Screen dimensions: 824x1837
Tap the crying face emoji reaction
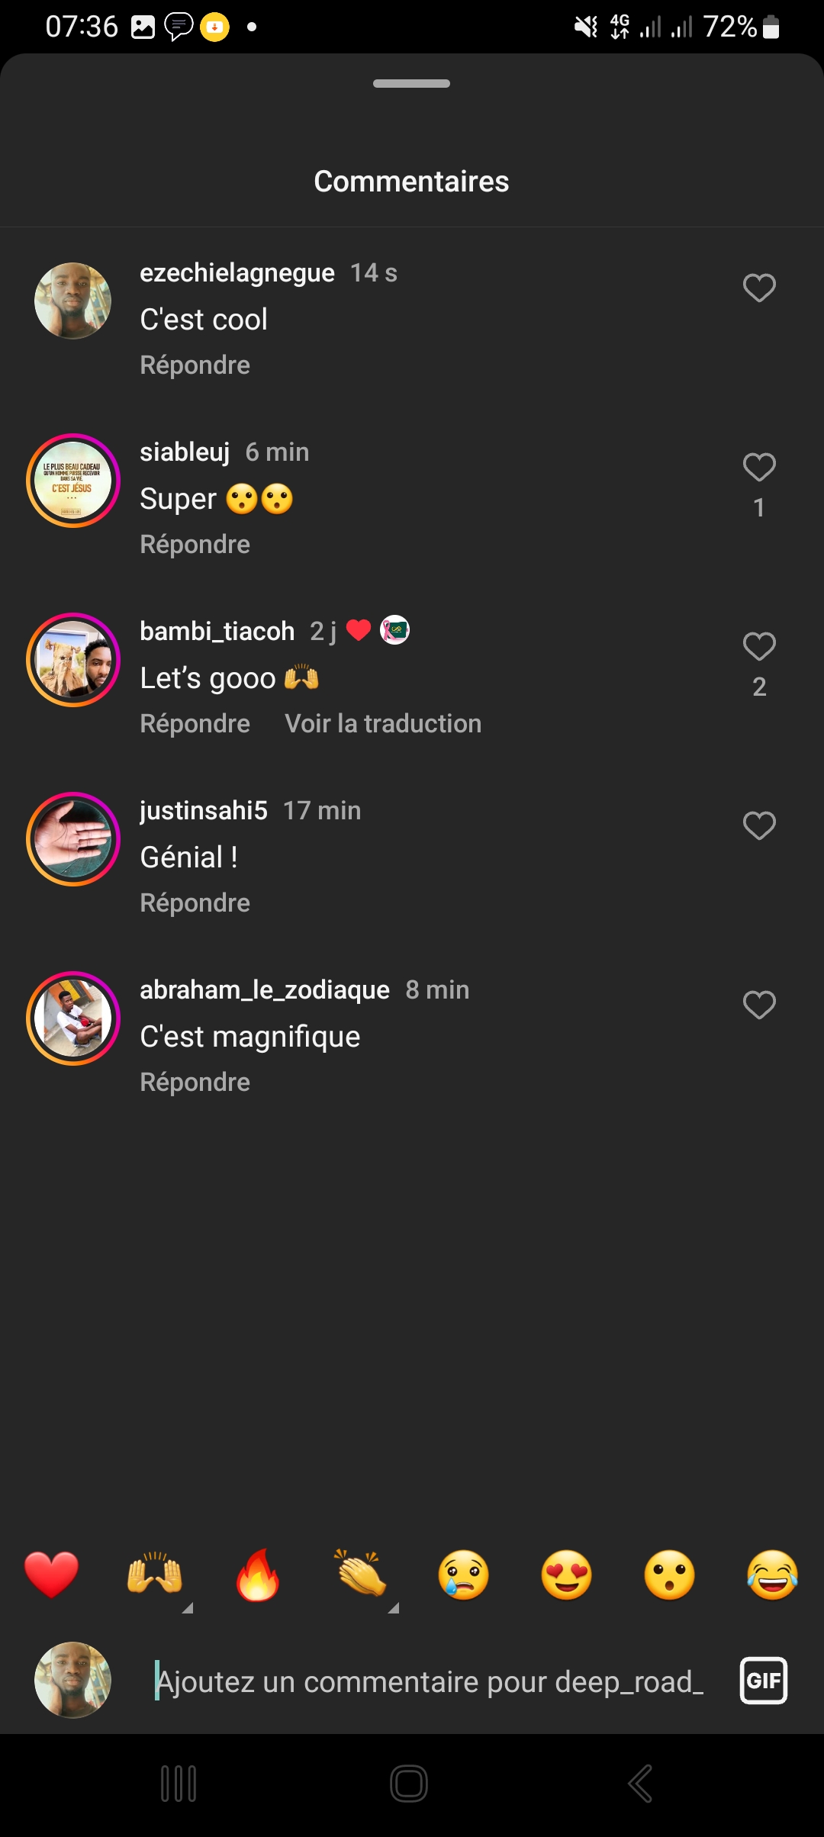[x=464, y=1575]
